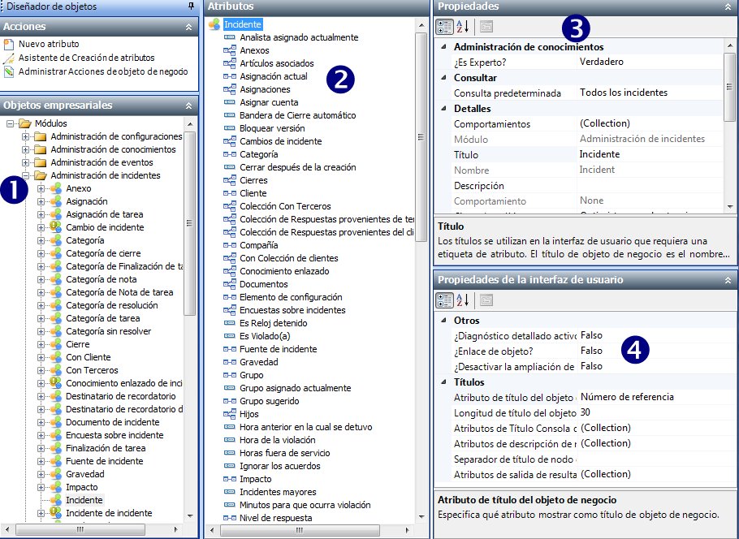Collapse the Títulos property category

443,382
